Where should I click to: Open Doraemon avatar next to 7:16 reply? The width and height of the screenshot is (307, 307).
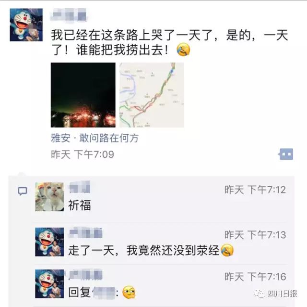(x=49, y=284)
